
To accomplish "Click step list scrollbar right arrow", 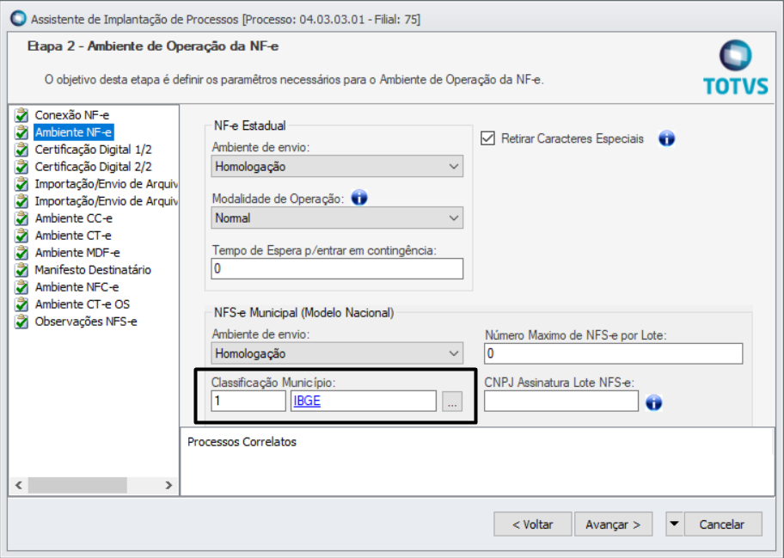I will [168, 485].
